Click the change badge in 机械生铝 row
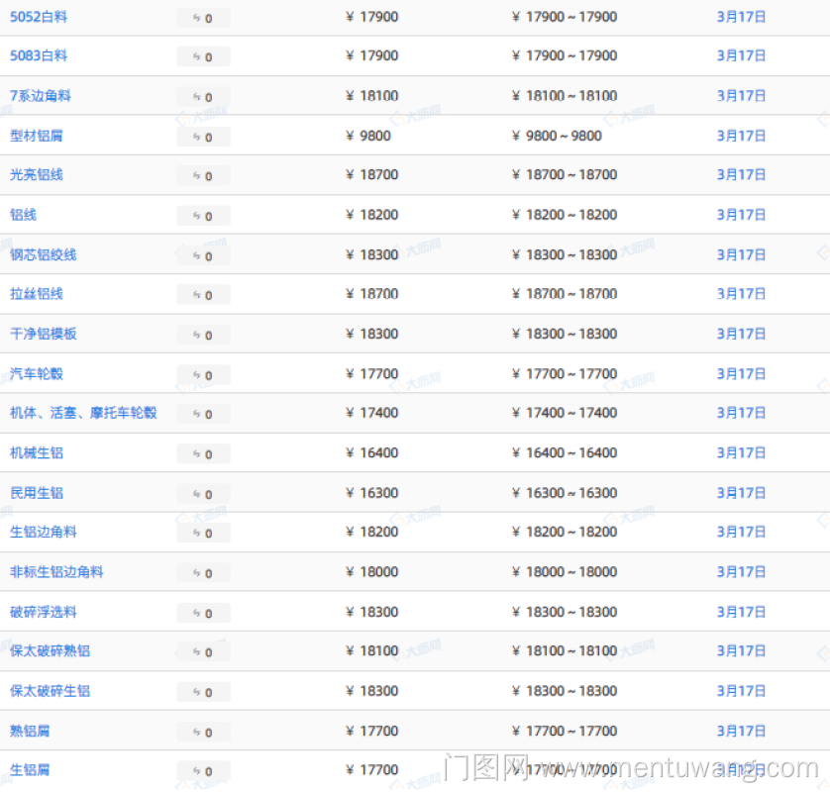 (x=203, y=453)
